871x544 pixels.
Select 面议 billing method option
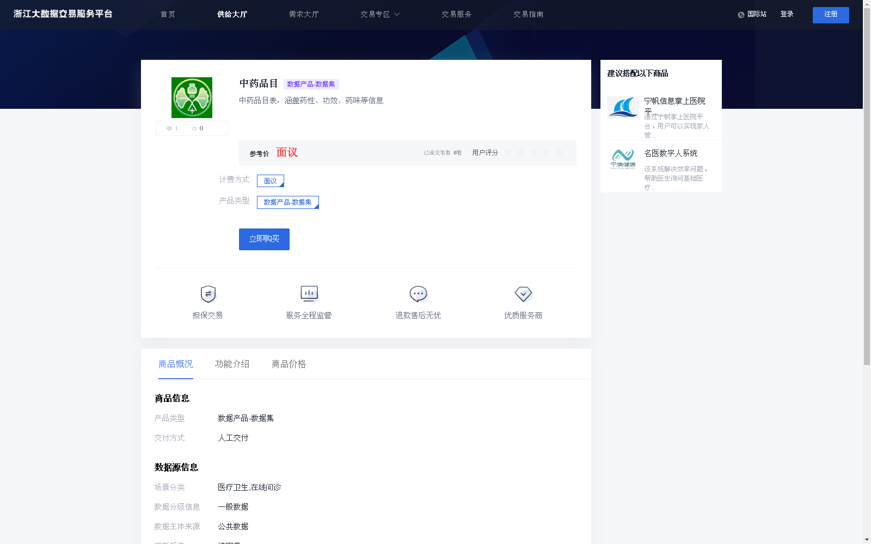(271, 181)
